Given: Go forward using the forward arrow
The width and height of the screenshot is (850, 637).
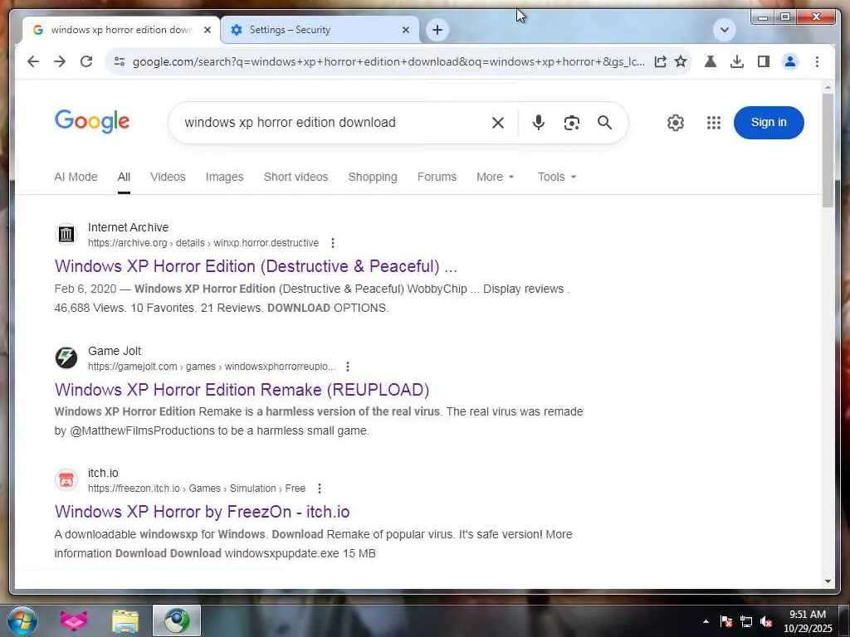Looking at the screenshot, I should point(60,61).
